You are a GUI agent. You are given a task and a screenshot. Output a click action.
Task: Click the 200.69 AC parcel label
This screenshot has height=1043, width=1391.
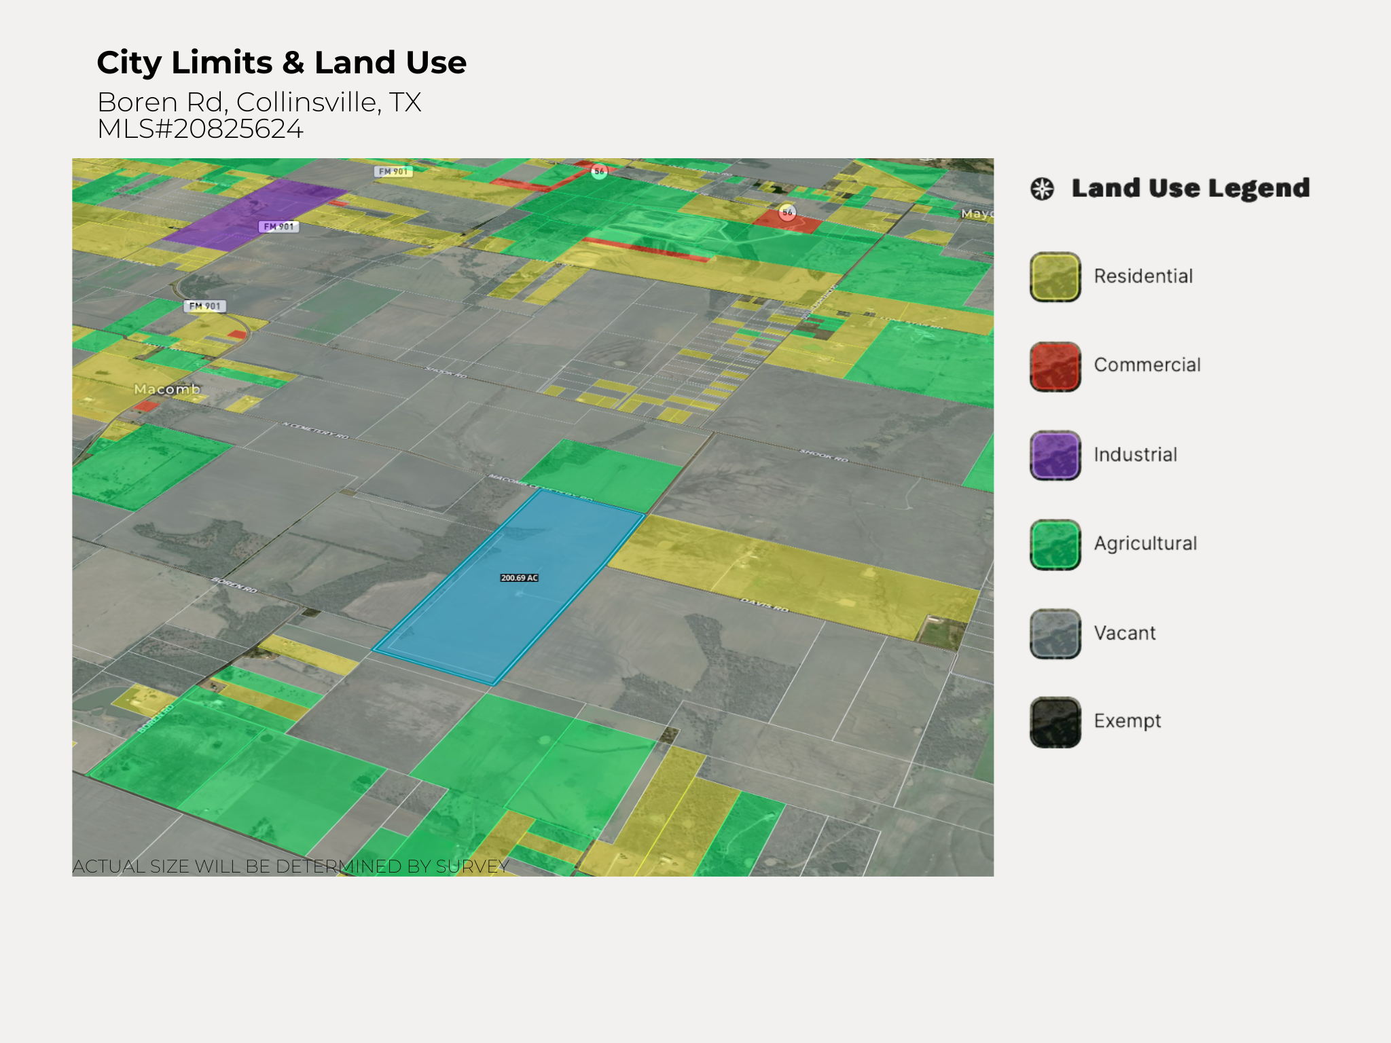519,578
